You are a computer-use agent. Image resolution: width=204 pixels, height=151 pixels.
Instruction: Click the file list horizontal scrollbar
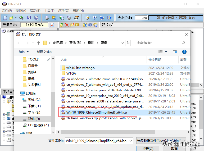click(108, 132)
